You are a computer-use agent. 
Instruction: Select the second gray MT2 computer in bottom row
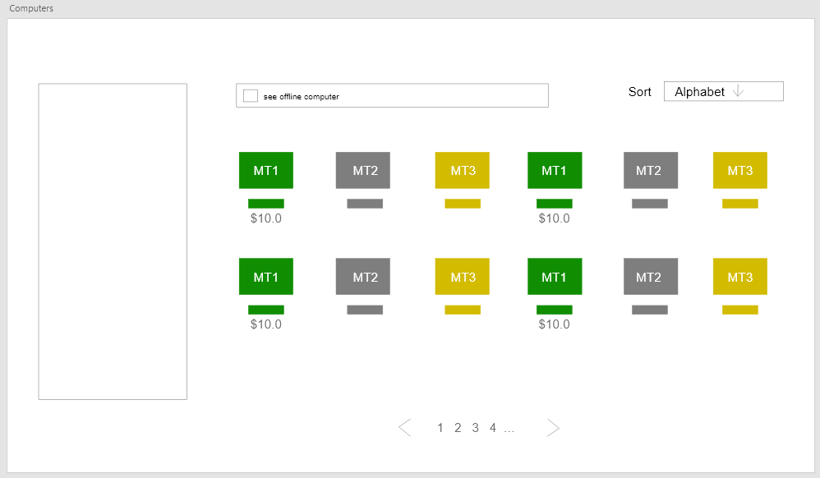[x=651, y=276]
